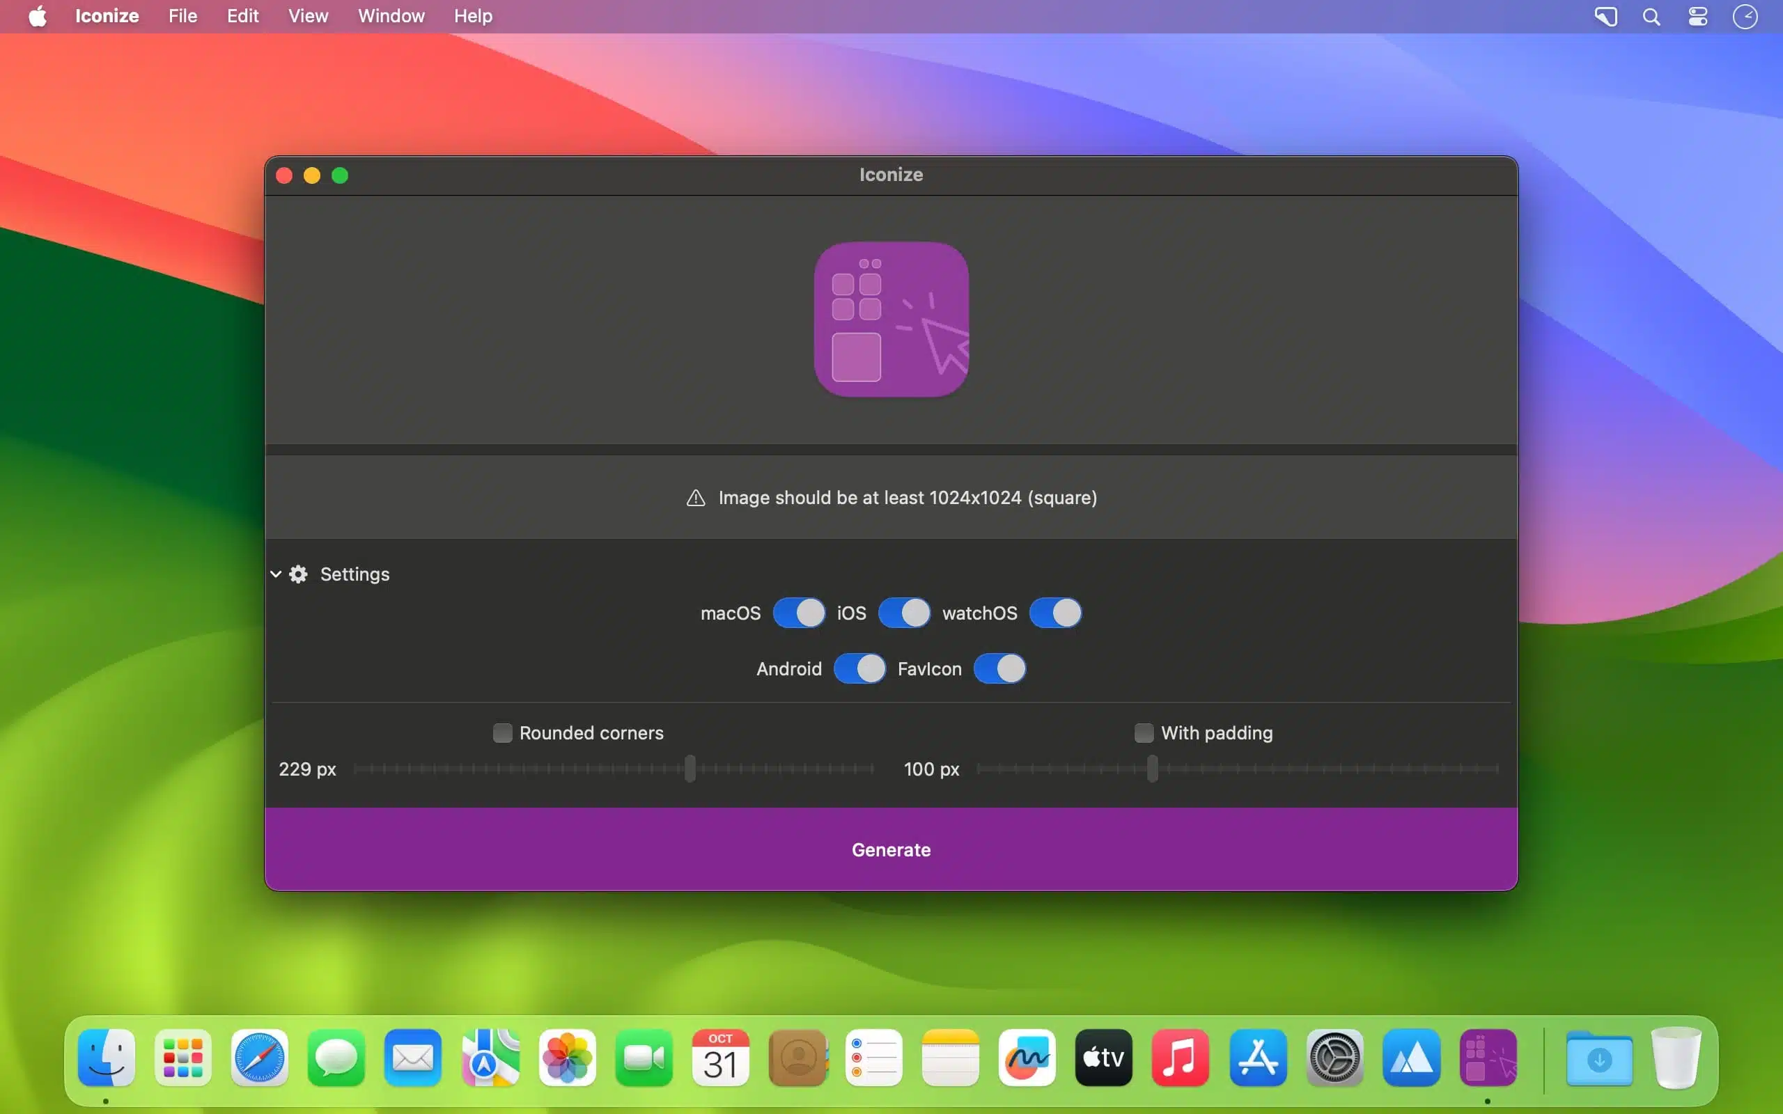Check the With padding checkbox
Image resolution: width=1783 pixels, height=1114 pixels.
tap(1144, 732)
